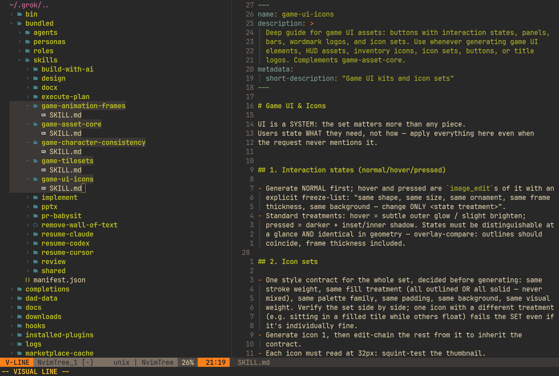Select the downloads folder name
Screen dimensions: 559x376
[43, 317]
